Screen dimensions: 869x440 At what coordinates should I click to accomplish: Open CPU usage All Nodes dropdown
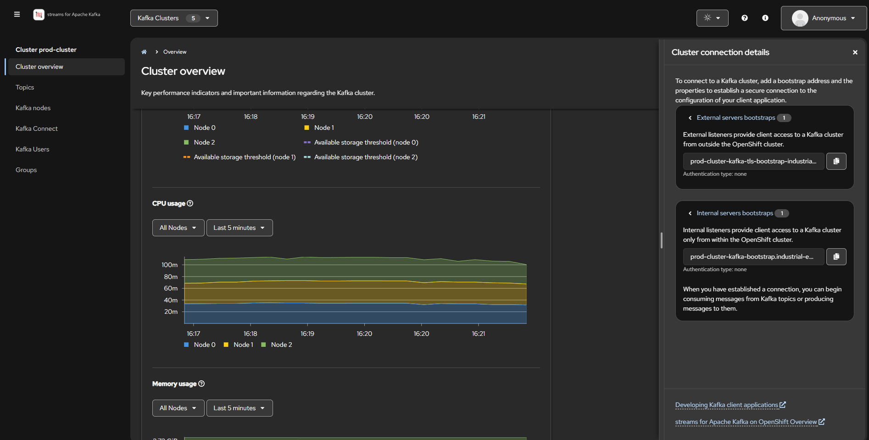click(178, 228)
